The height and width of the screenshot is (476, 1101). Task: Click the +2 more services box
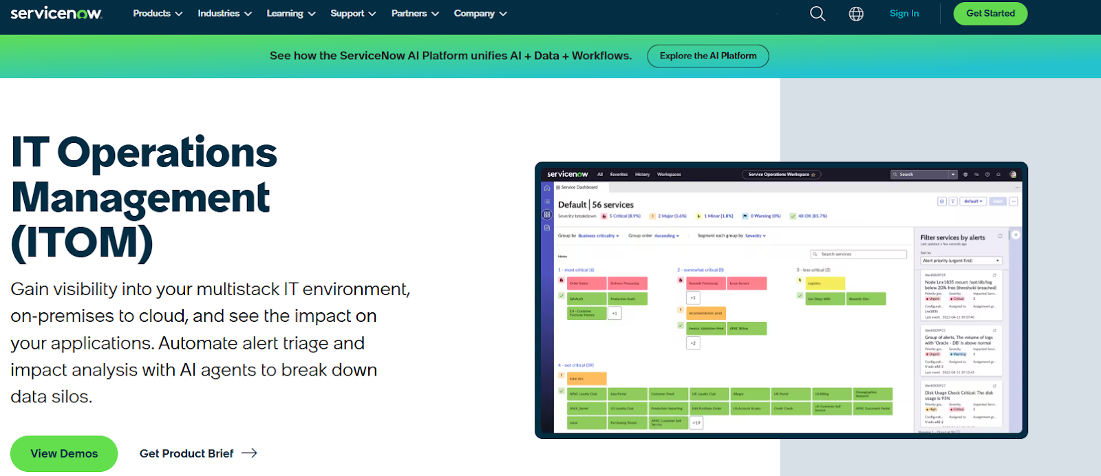693,343
